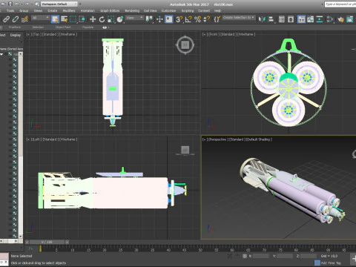Toggle the Angle Snap button
Viewport: 356px width, 267px height.
pyautogui.click(x=188, y=19)
